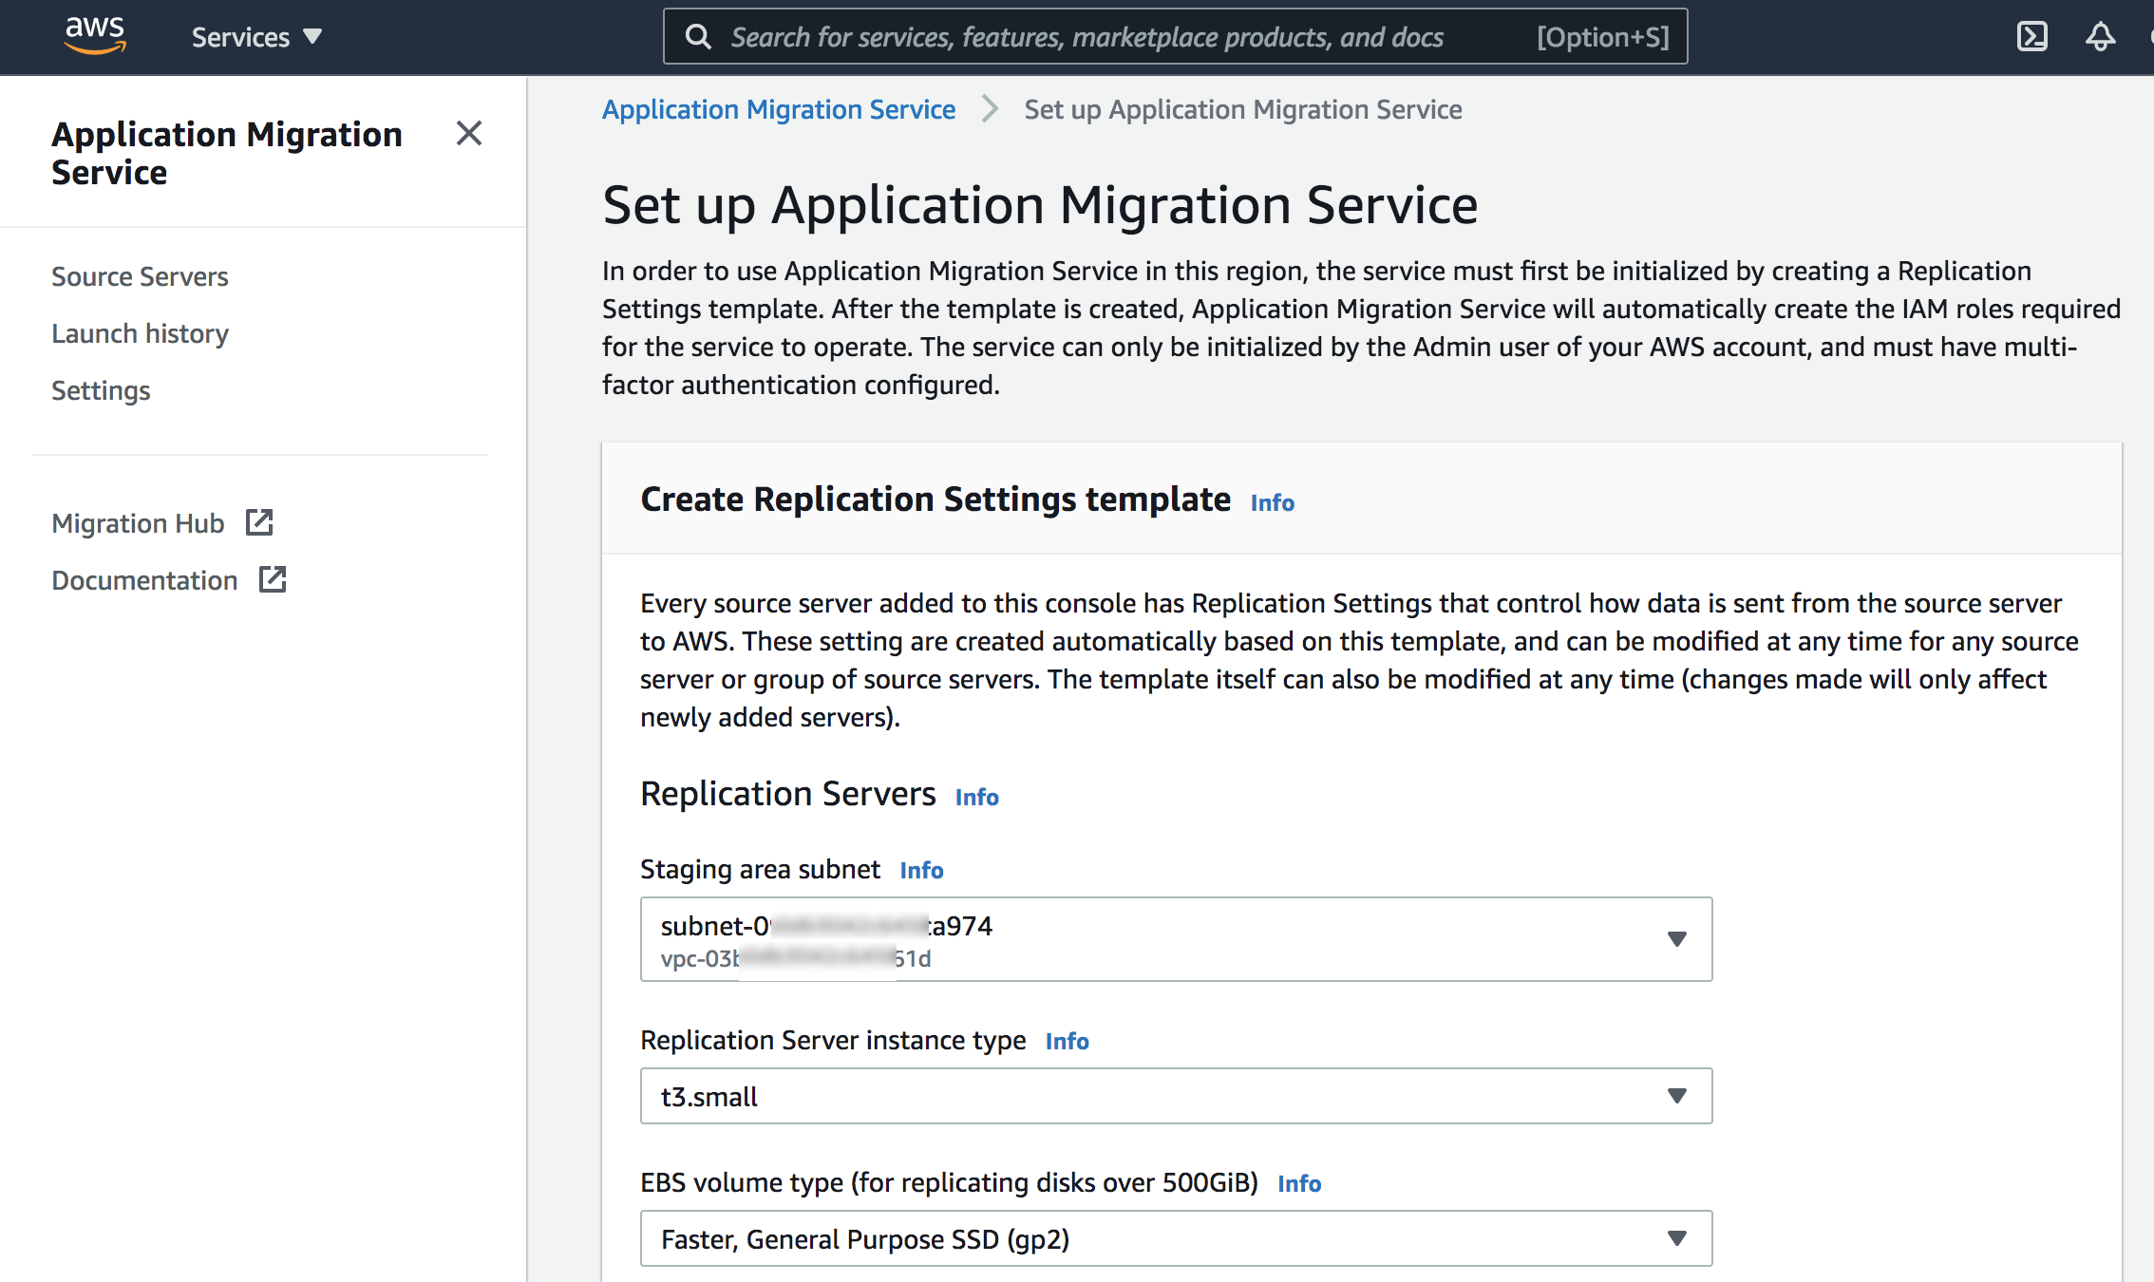
Task: Close the Application Migration Service sidebar
Action: click(x=469, y=133)
